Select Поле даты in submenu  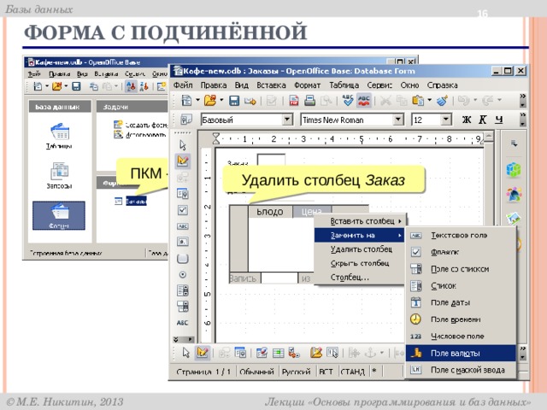tap(461, 302)
